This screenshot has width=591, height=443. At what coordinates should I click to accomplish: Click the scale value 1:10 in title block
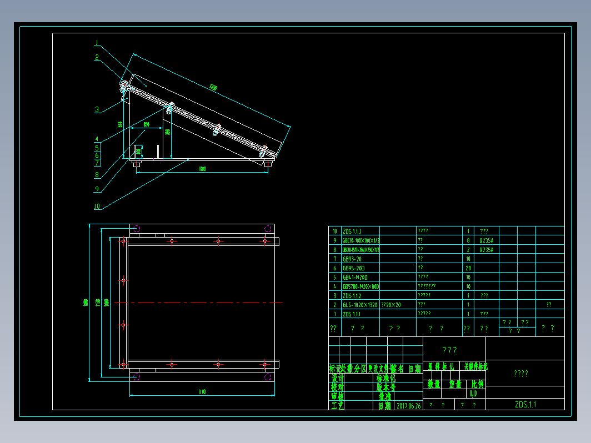point(473,394)
